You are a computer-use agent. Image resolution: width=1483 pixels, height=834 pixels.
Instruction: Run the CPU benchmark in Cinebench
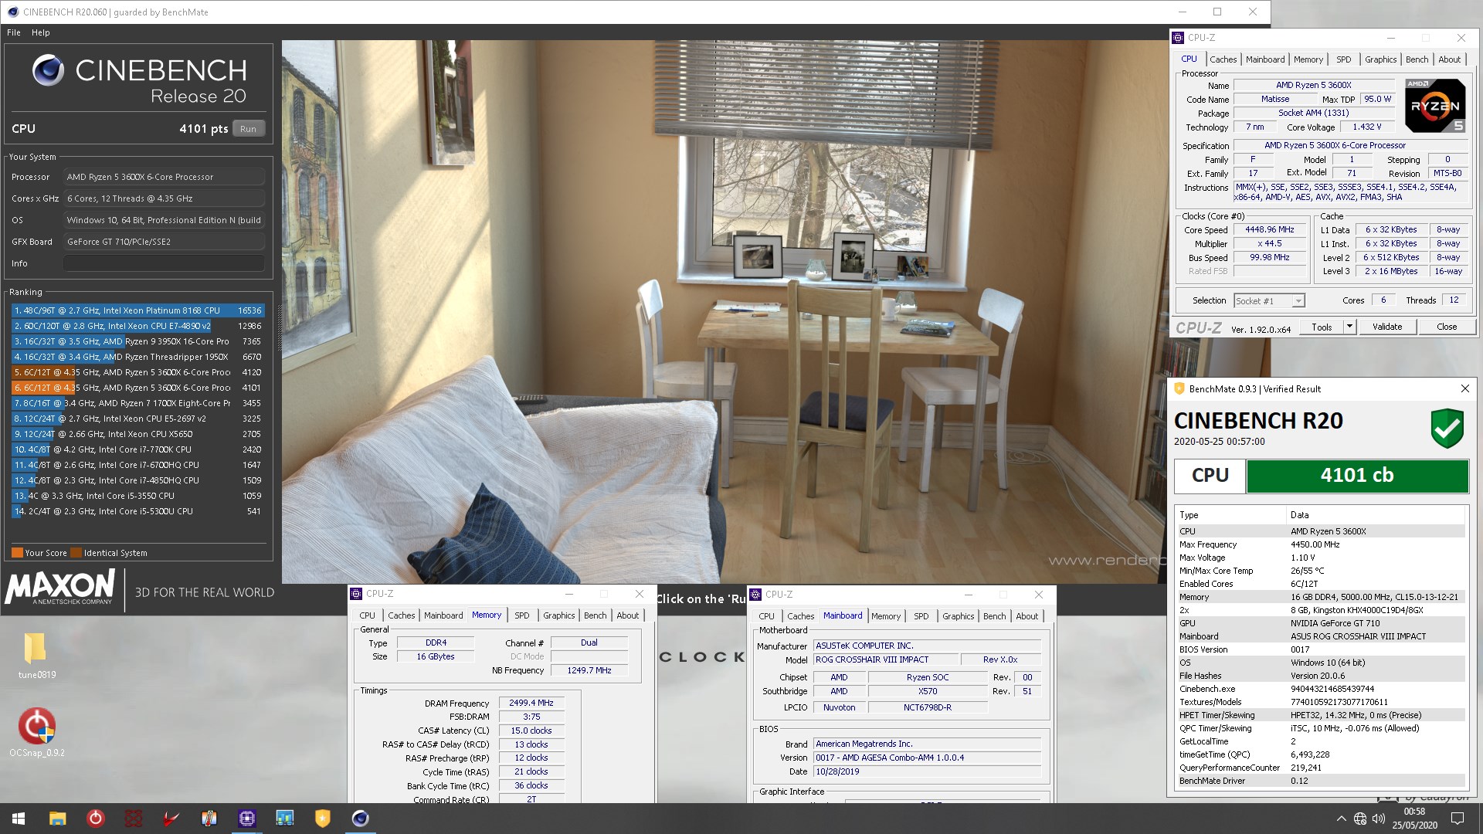pos(248,129)
